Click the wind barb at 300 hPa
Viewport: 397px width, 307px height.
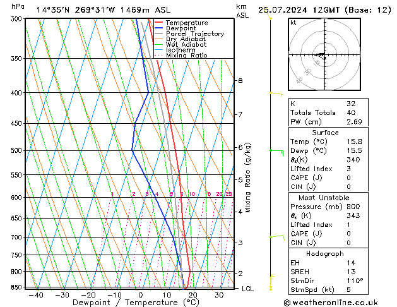point(270,17)
